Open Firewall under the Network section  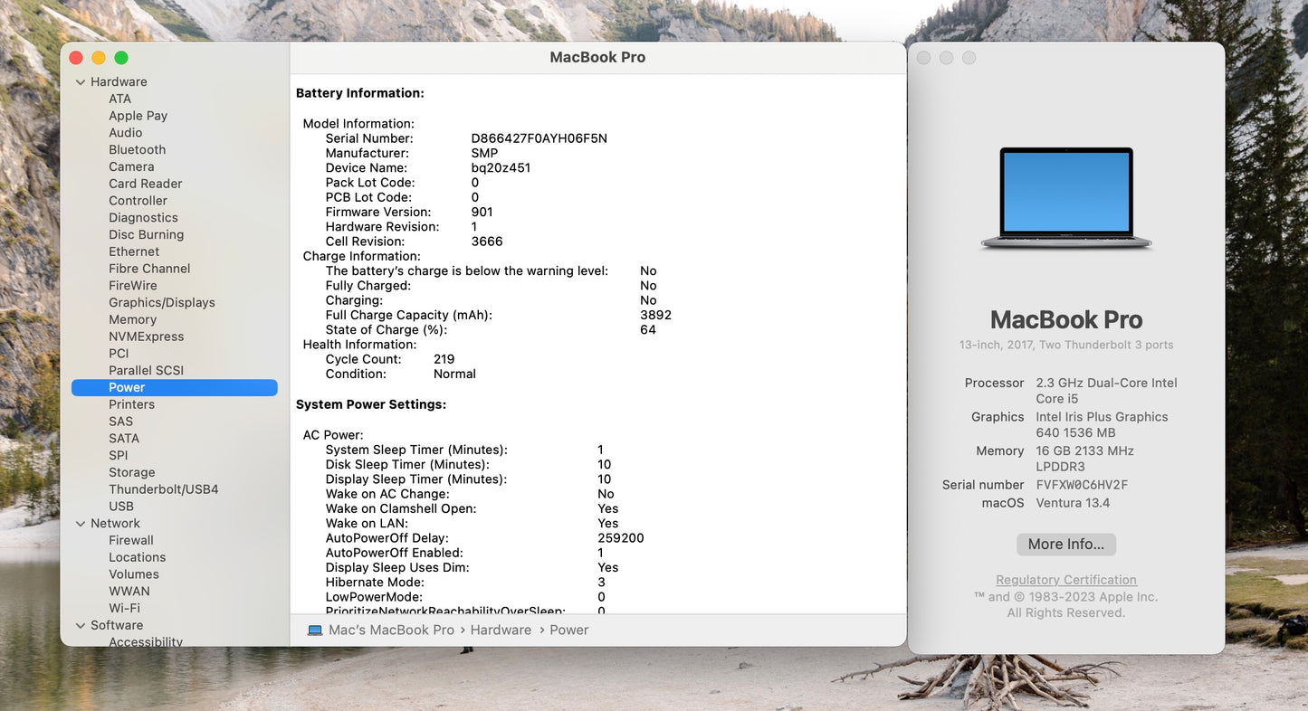(130, 541)
